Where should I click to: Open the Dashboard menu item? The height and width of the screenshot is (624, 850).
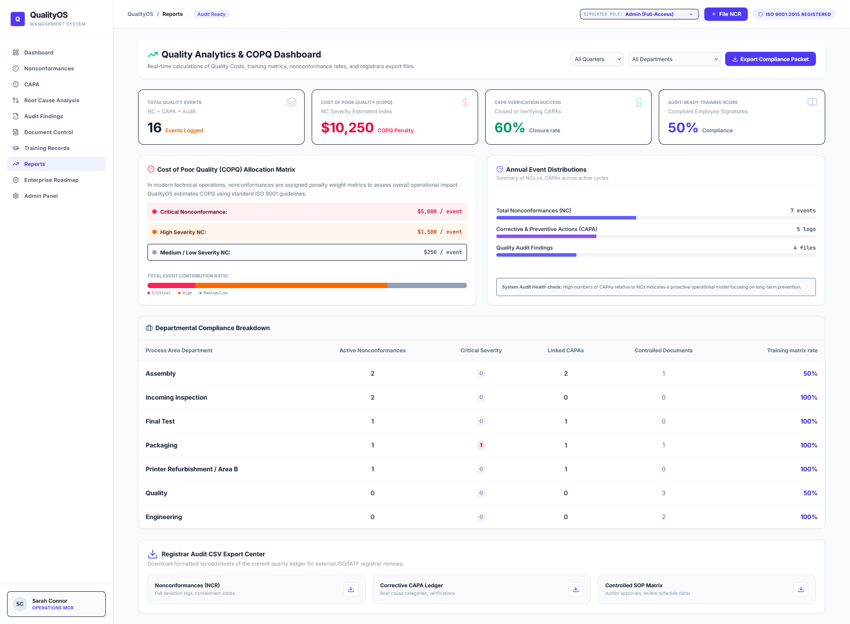[56, 53]
